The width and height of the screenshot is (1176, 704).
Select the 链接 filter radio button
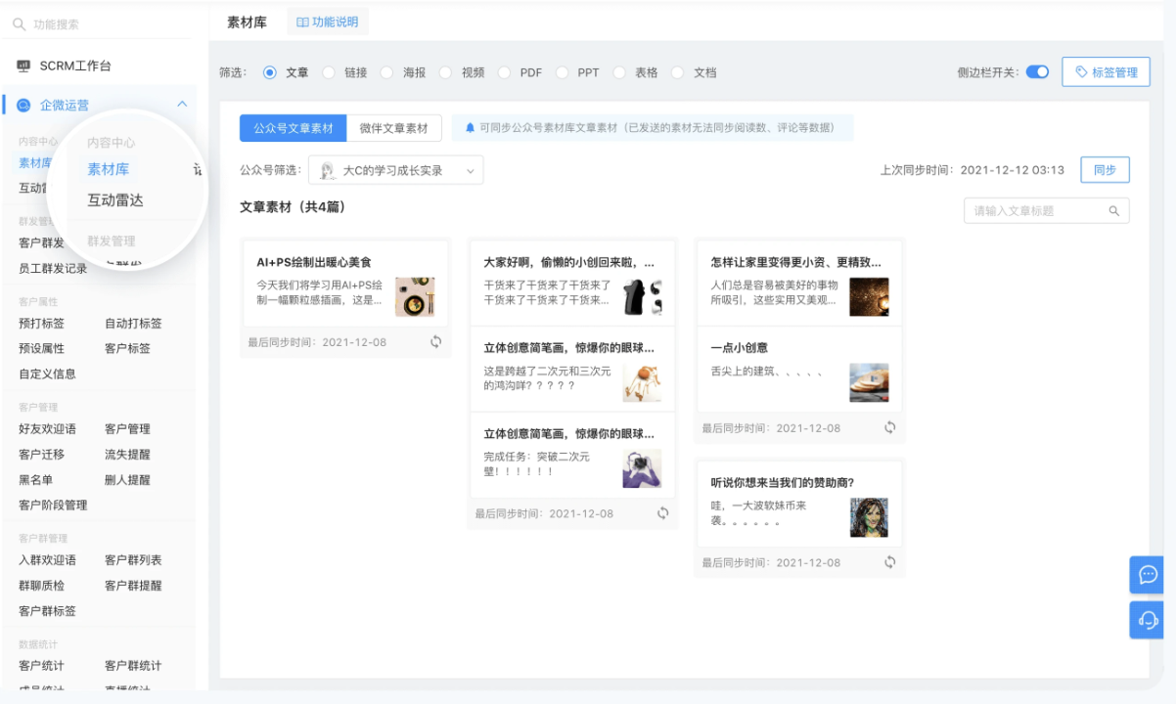tap(329, 72)
